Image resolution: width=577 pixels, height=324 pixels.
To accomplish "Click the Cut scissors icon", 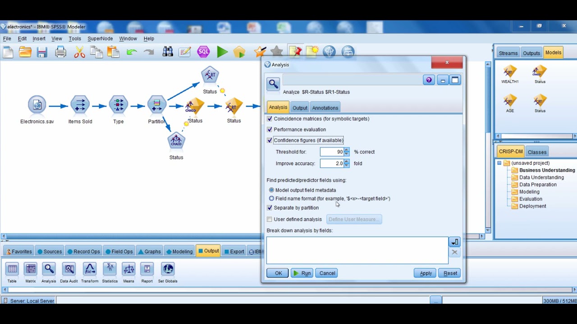I will 79,53.
